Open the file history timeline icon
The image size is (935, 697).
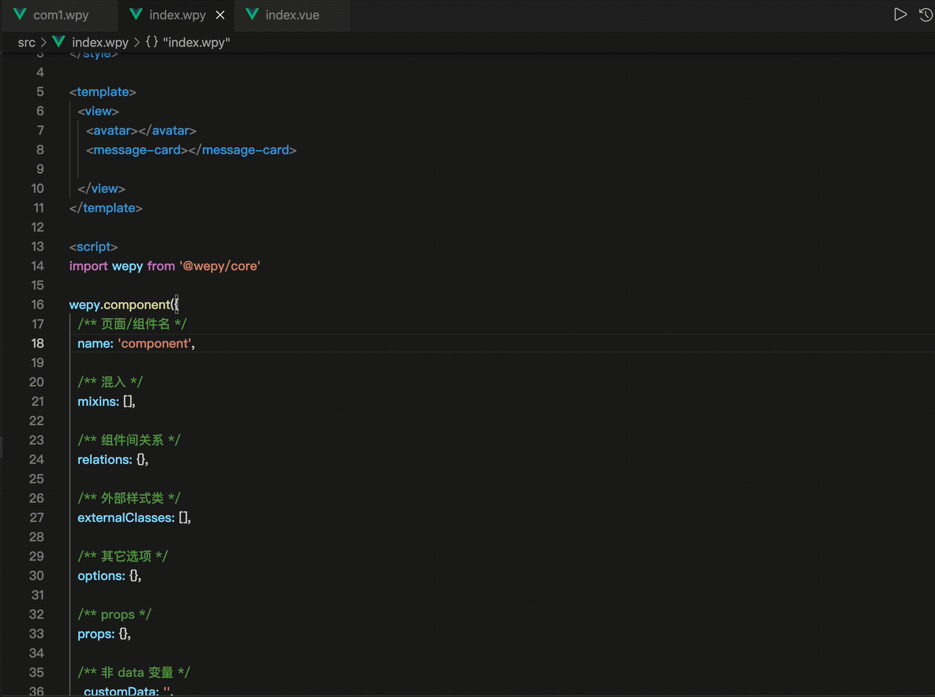tap(926, 15)
